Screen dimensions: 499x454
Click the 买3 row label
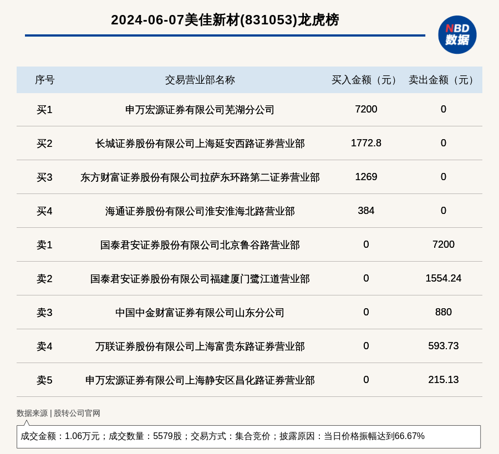(x=44, y=177)
